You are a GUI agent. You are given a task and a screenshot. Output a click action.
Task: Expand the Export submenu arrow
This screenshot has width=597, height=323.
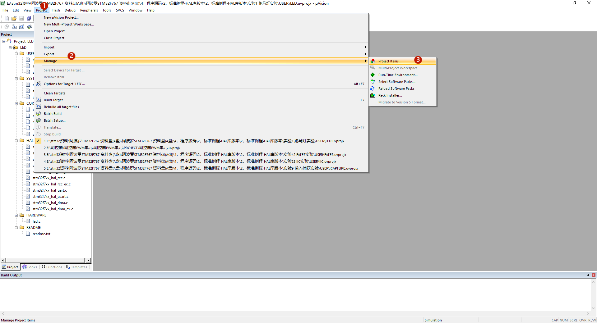[x=366, y=54]
